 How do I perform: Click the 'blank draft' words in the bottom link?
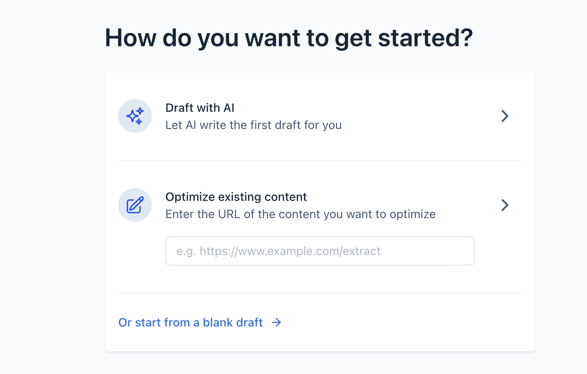point(233,322)
